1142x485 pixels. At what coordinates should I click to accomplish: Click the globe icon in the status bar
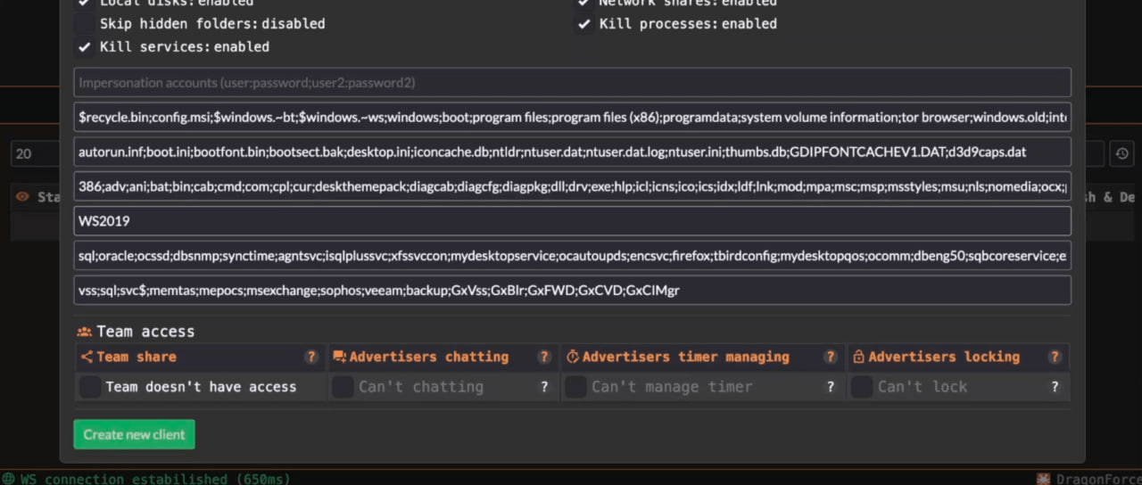pos(8,479)
